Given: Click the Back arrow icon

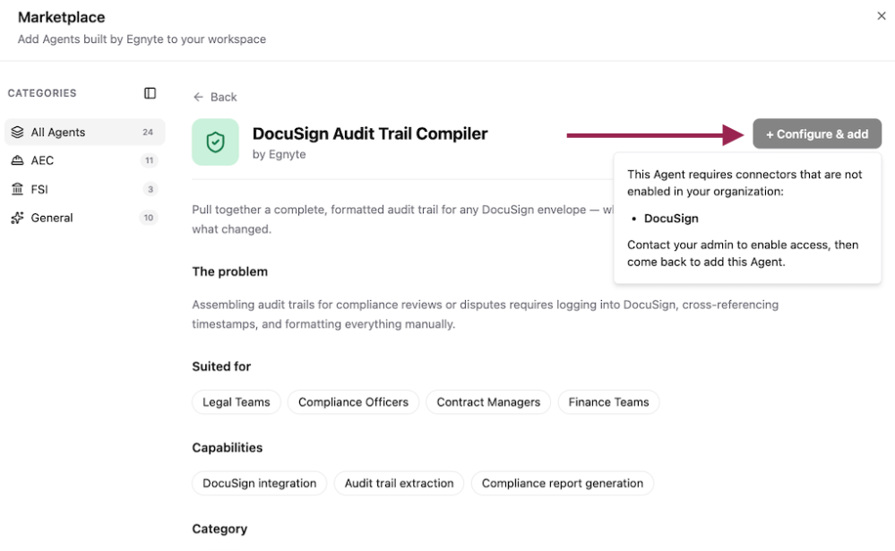Looking at the screenshot, I should (x=198, y=97).
